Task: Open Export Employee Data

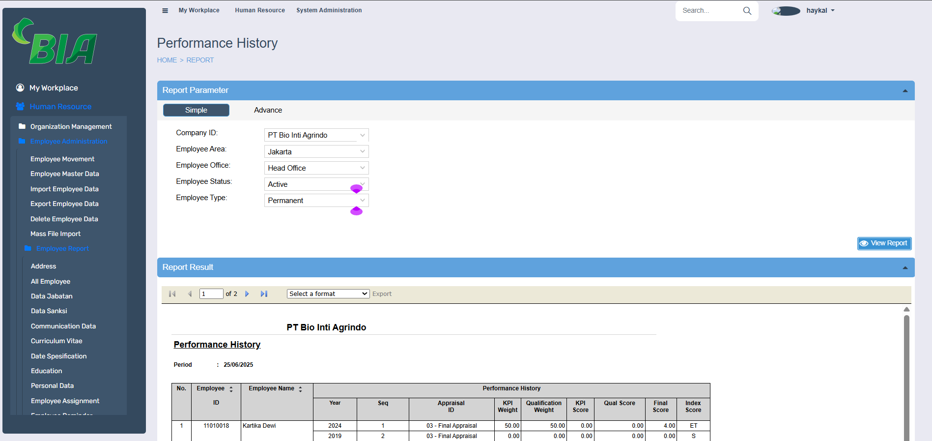Action: [x=64, y=204]
